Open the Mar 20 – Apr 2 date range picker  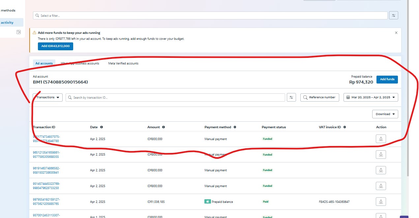(371, 97)
